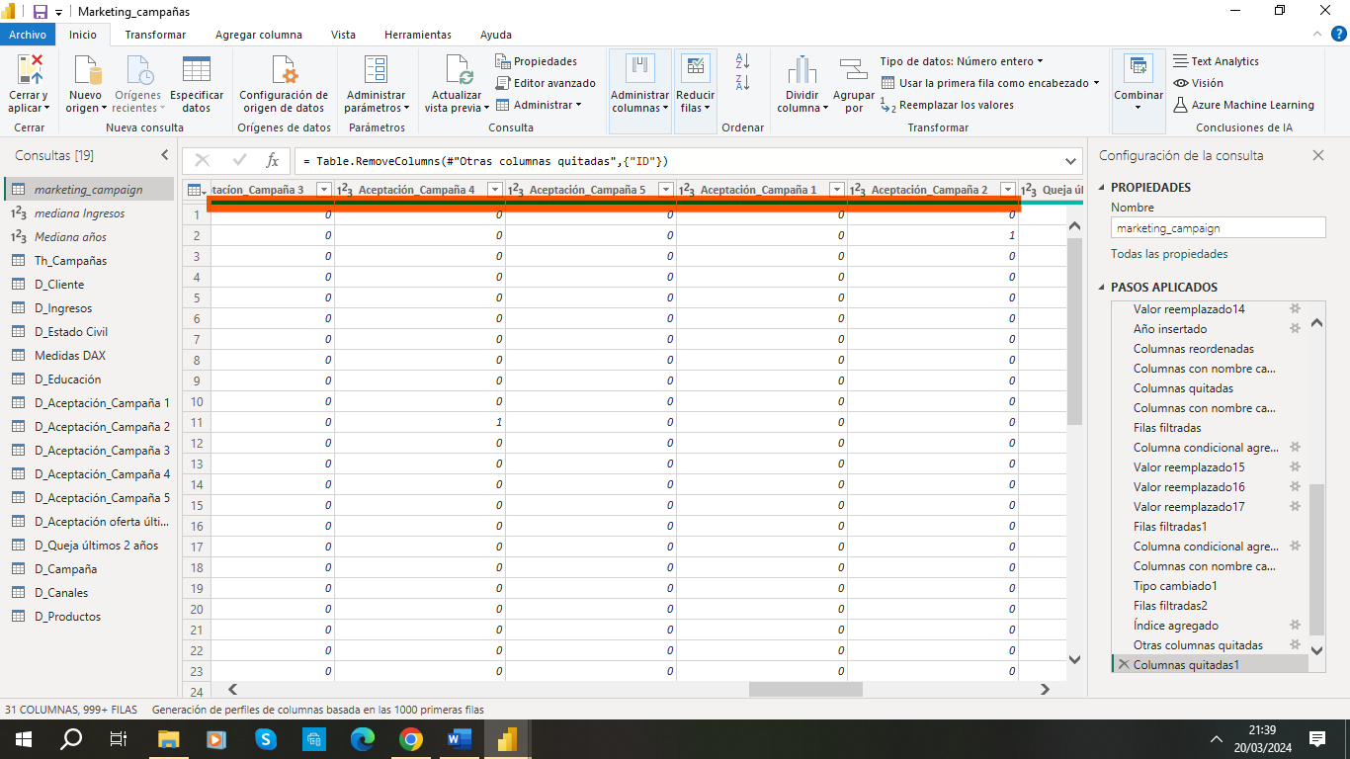This screenshot has height=759, width=1350.
Task: Collapse the PASOS APLICADOS section
Action: 1102,288
